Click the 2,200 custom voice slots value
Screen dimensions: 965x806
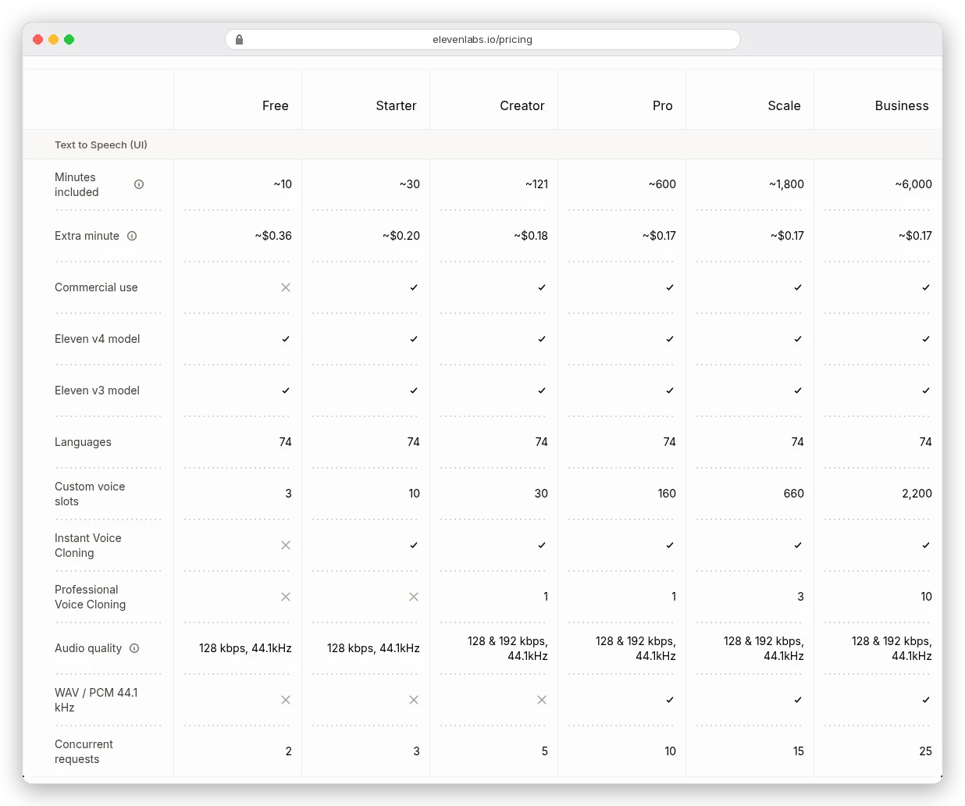click(917, 494)
